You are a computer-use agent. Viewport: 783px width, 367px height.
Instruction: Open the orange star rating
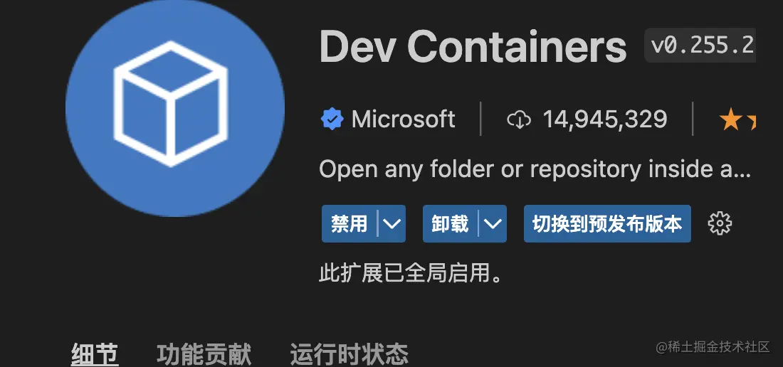point(737,121)
